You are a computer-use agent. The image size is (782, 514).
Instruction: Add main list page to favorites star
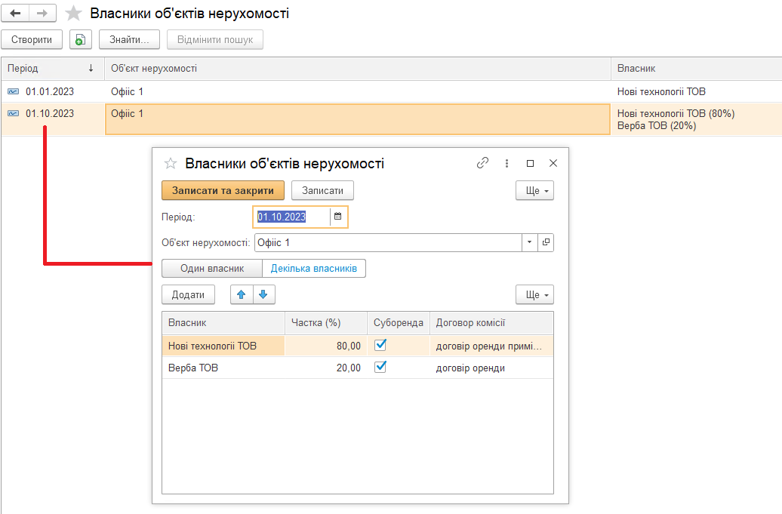(73, 14)
